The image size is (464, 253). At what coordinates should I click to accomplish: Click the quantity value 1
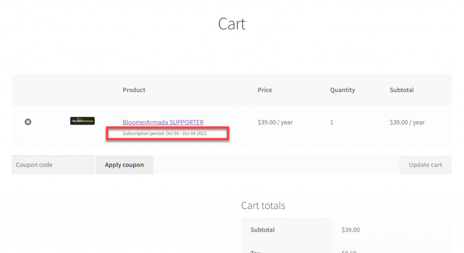click(332, 122)
